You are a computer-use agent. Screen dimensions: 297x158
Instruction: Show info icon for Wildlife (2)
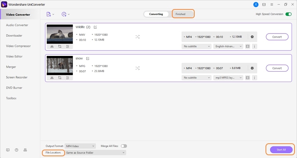point(255,46)
